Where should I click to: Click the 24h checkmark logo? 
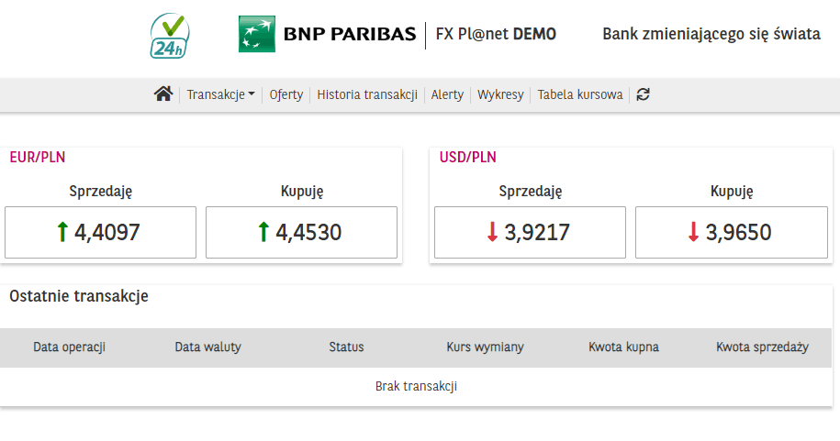click(169, 36)
